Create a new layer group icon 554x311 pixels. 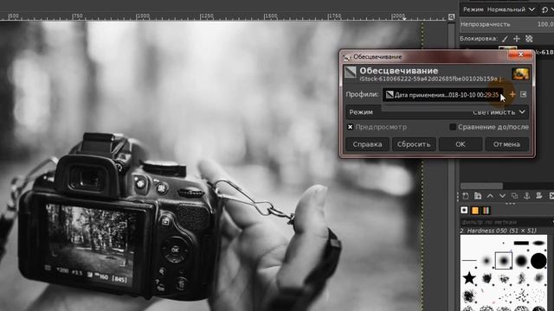(x=478, y=196)
